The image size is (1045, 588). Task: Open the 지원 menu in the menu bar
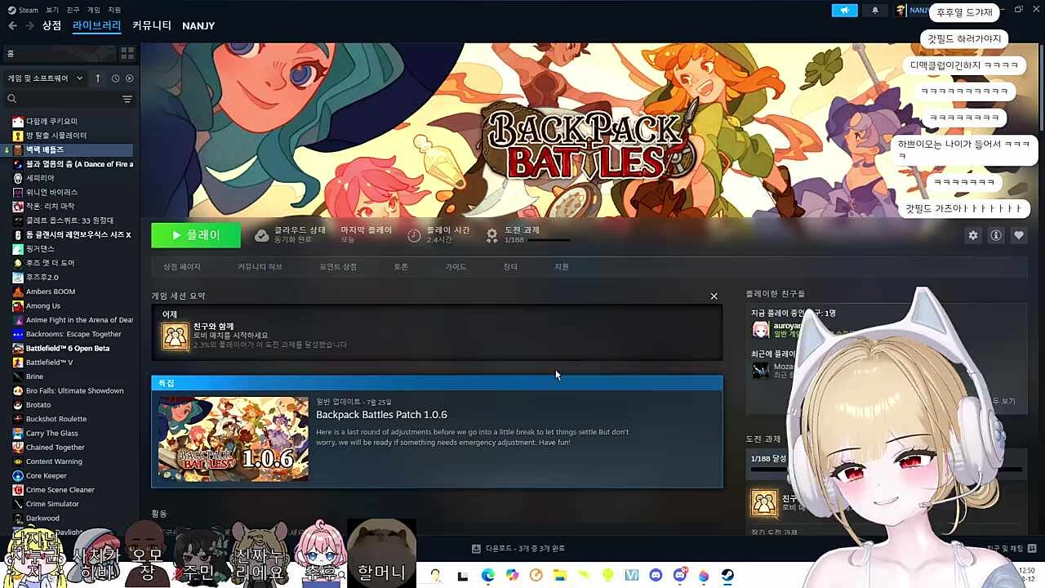click(x=114, y=10)
